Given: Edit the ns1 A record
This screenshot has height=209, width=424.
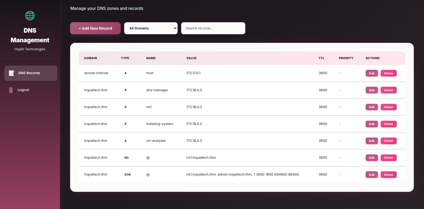Looking at the screenshot, I should [x=372, y=107].
